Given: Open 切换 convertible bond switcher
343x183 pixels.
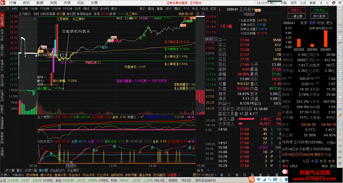Looking at the screenshot, I should click(331, 143).
